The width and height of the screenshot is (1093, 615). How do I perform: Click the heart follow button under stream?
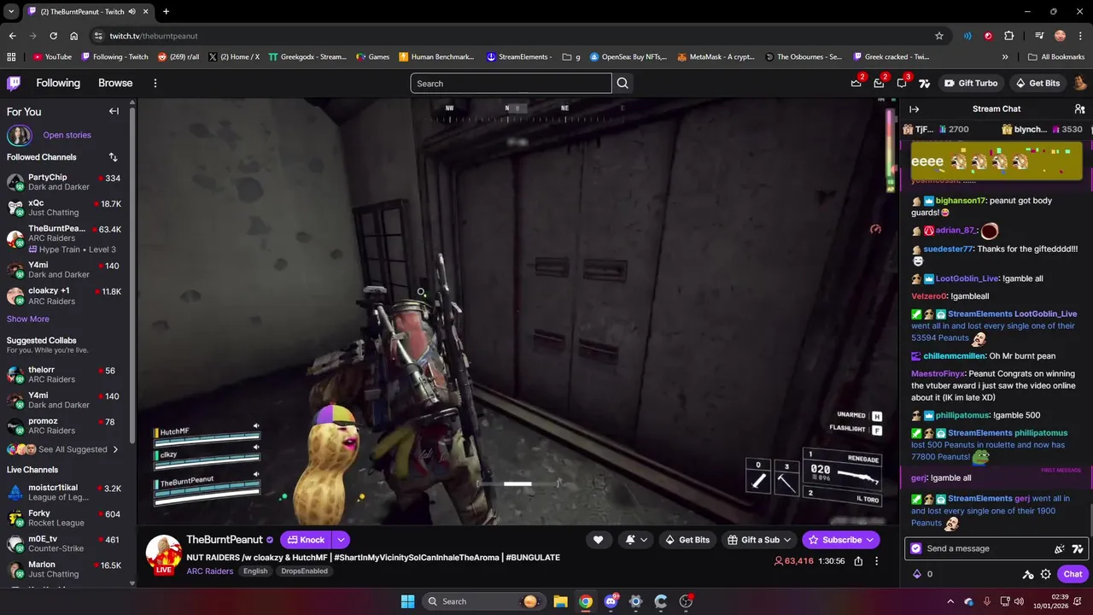[x=598, y=540]
